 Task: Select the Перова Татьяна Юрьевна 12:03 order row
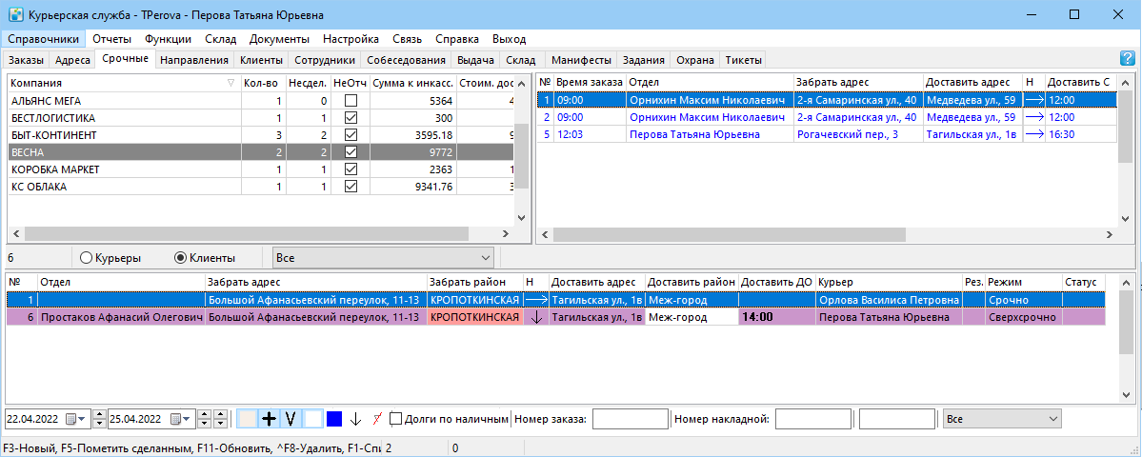coord(827,134)
